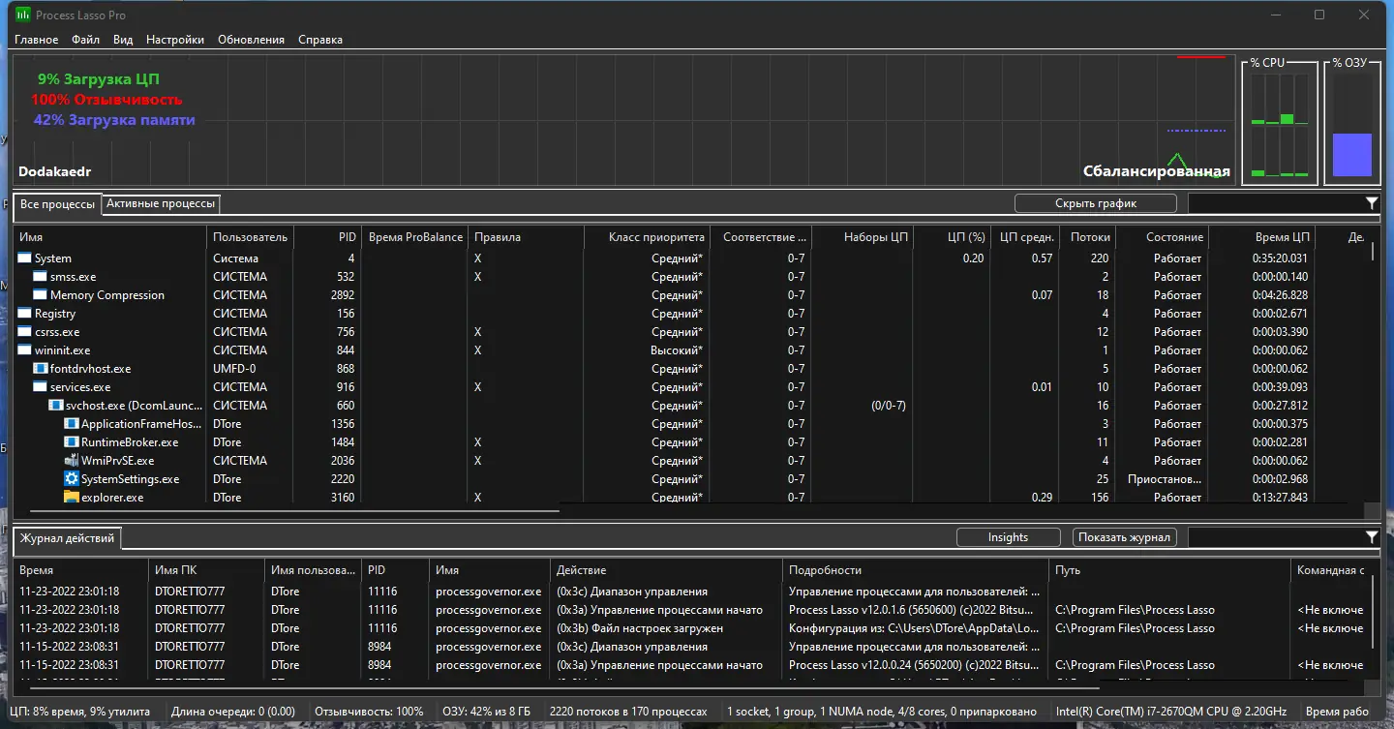Sort the log by Действие column header
Viewport: 1394px width, 729px height.
coord(666,570)
